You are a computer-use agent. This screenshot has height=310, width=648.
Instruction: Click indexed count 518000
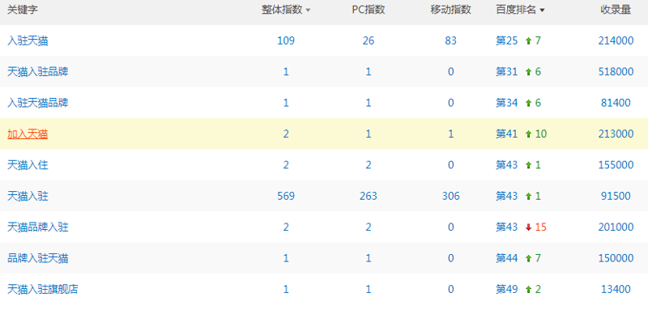tap(616, 72)
